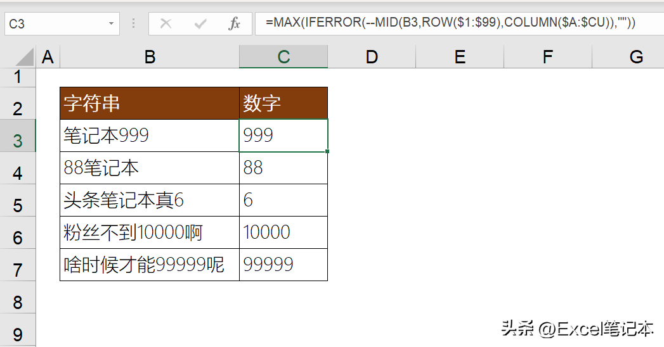Viewport: 664px width, 347px height.
Task: Select cell containing 88笔记本
Action: [150, 168]
